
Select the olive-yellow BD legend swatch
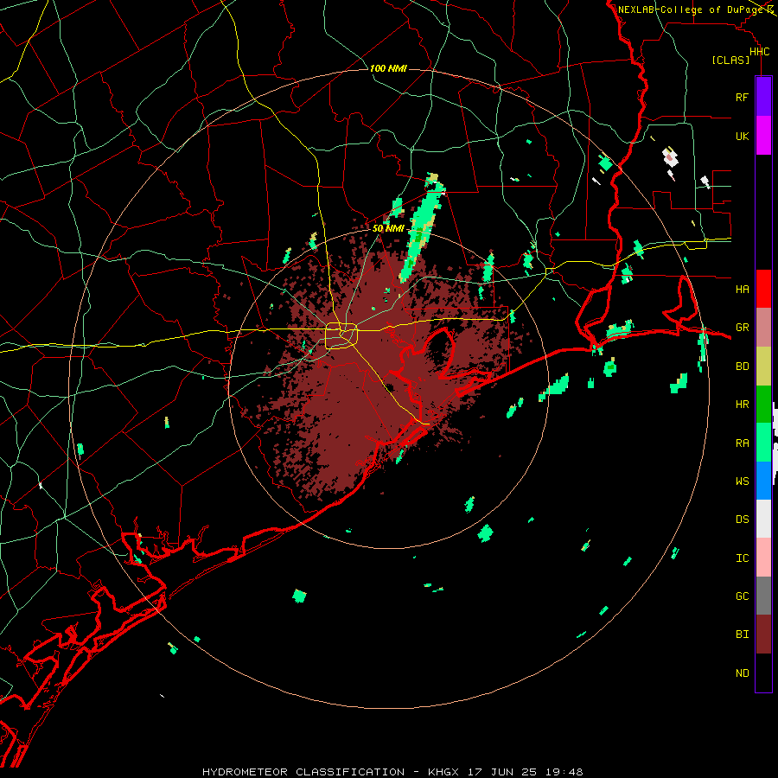tap(763, 366)
